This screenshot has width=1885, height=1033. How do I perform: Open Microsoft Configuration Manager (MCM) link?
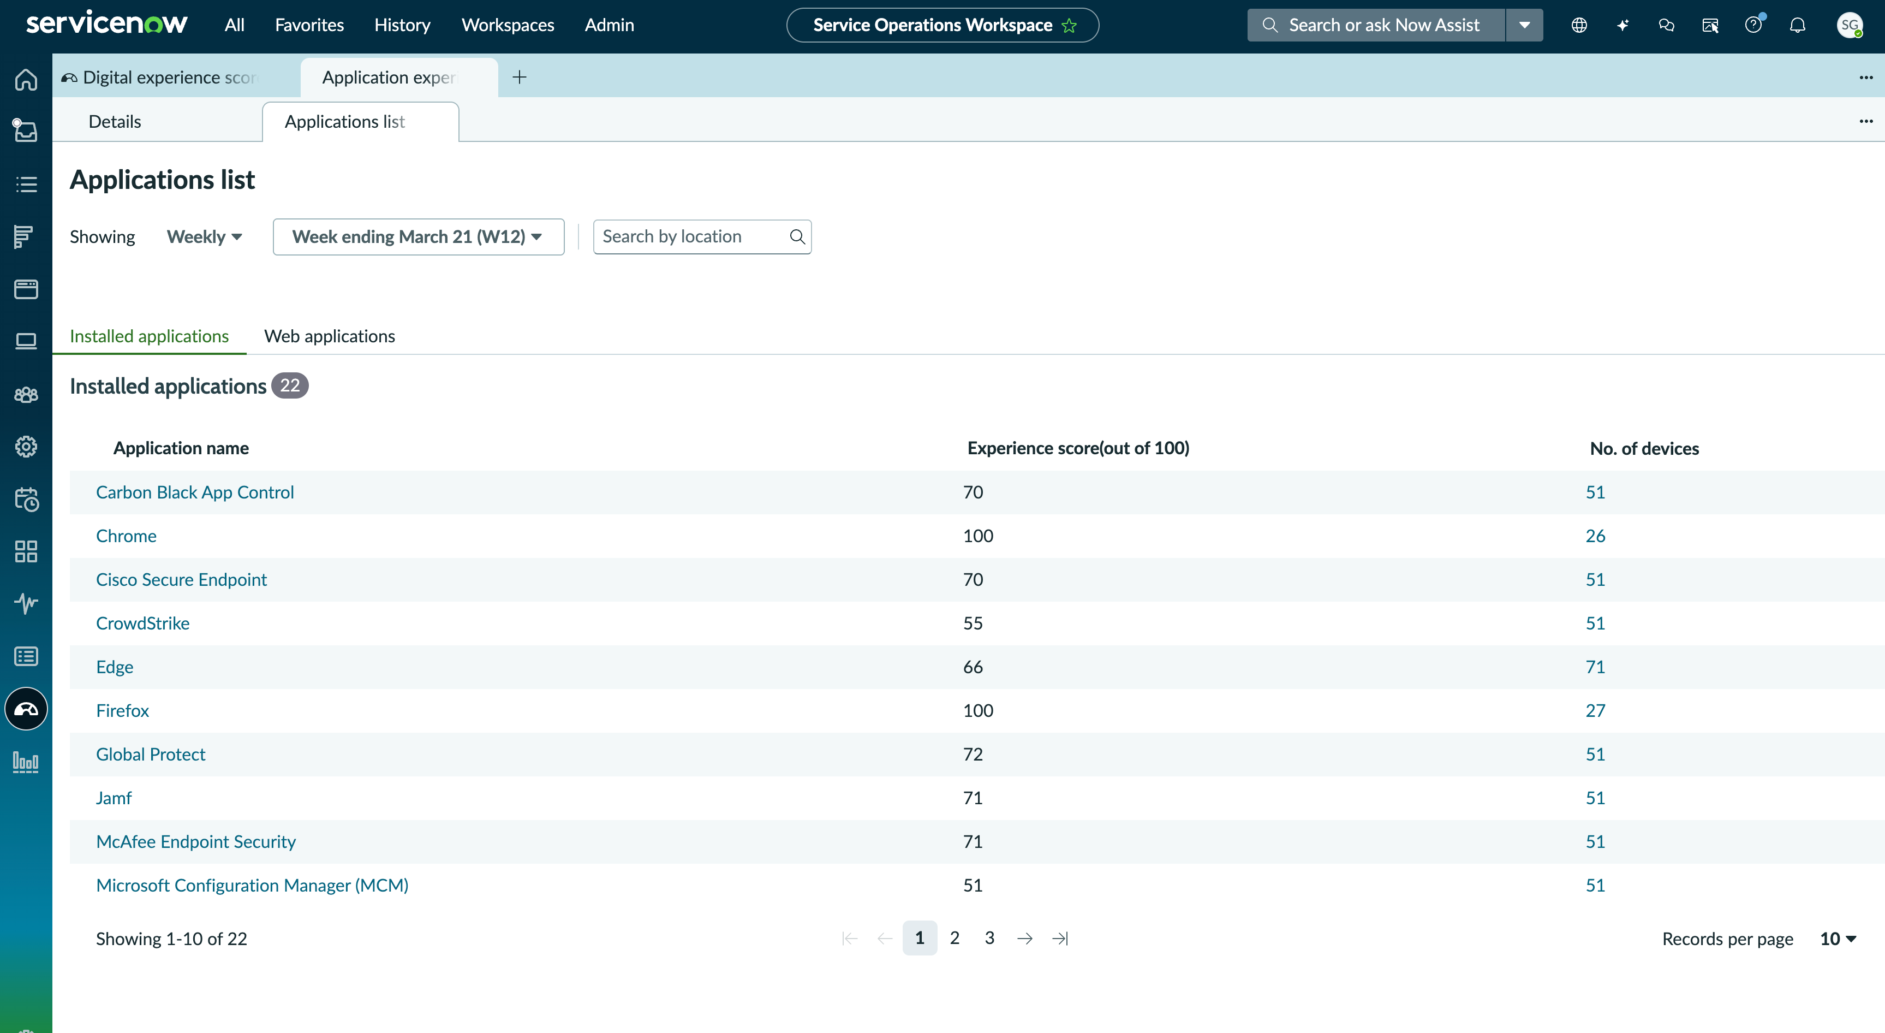(x=252, y=885)
